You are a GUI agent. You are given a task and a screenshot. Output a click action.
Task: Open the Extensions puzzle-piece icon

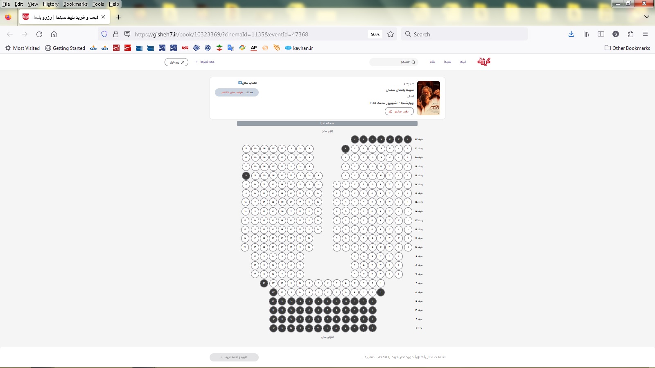pyautogui.click(x=630, y=34)
